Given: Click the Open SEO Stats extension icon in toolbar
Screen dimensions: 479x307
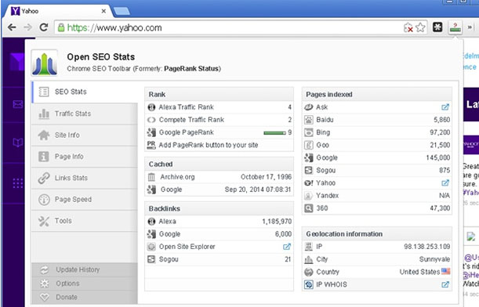Looking at the screenshot, I should (x=455, y=27).
